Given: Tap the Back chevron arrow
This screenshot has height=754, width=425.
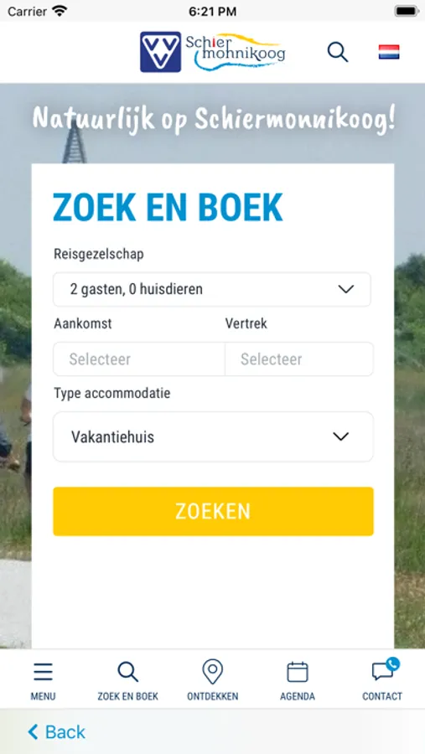Looking at the screenshot, I should [x=33, y=732].
